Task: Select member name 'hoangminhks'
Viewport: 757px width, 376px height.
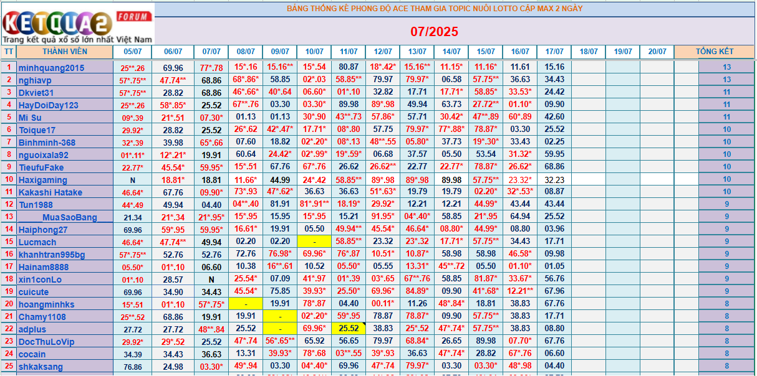Action: tap(47, 304)
